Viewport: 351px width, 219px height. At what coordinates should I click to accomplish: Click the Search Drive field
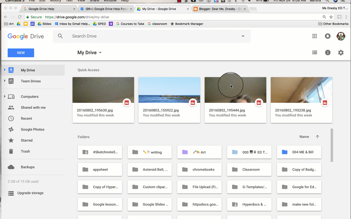[152, 36]
